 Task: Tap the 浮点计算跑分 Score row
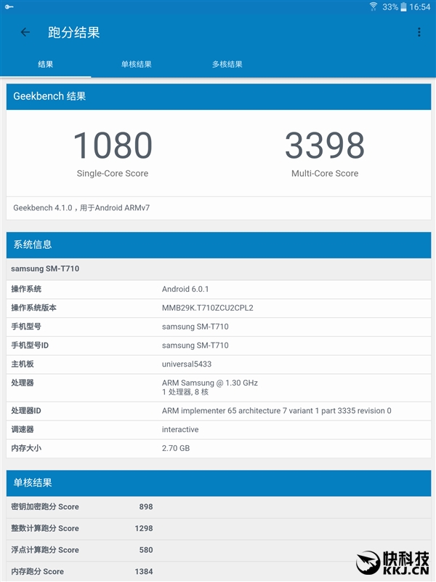(x=219, y=550)
